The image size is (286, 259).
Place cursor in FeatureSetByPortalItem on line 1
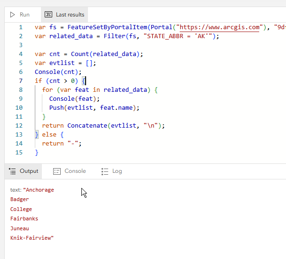(x=107, y=27)
